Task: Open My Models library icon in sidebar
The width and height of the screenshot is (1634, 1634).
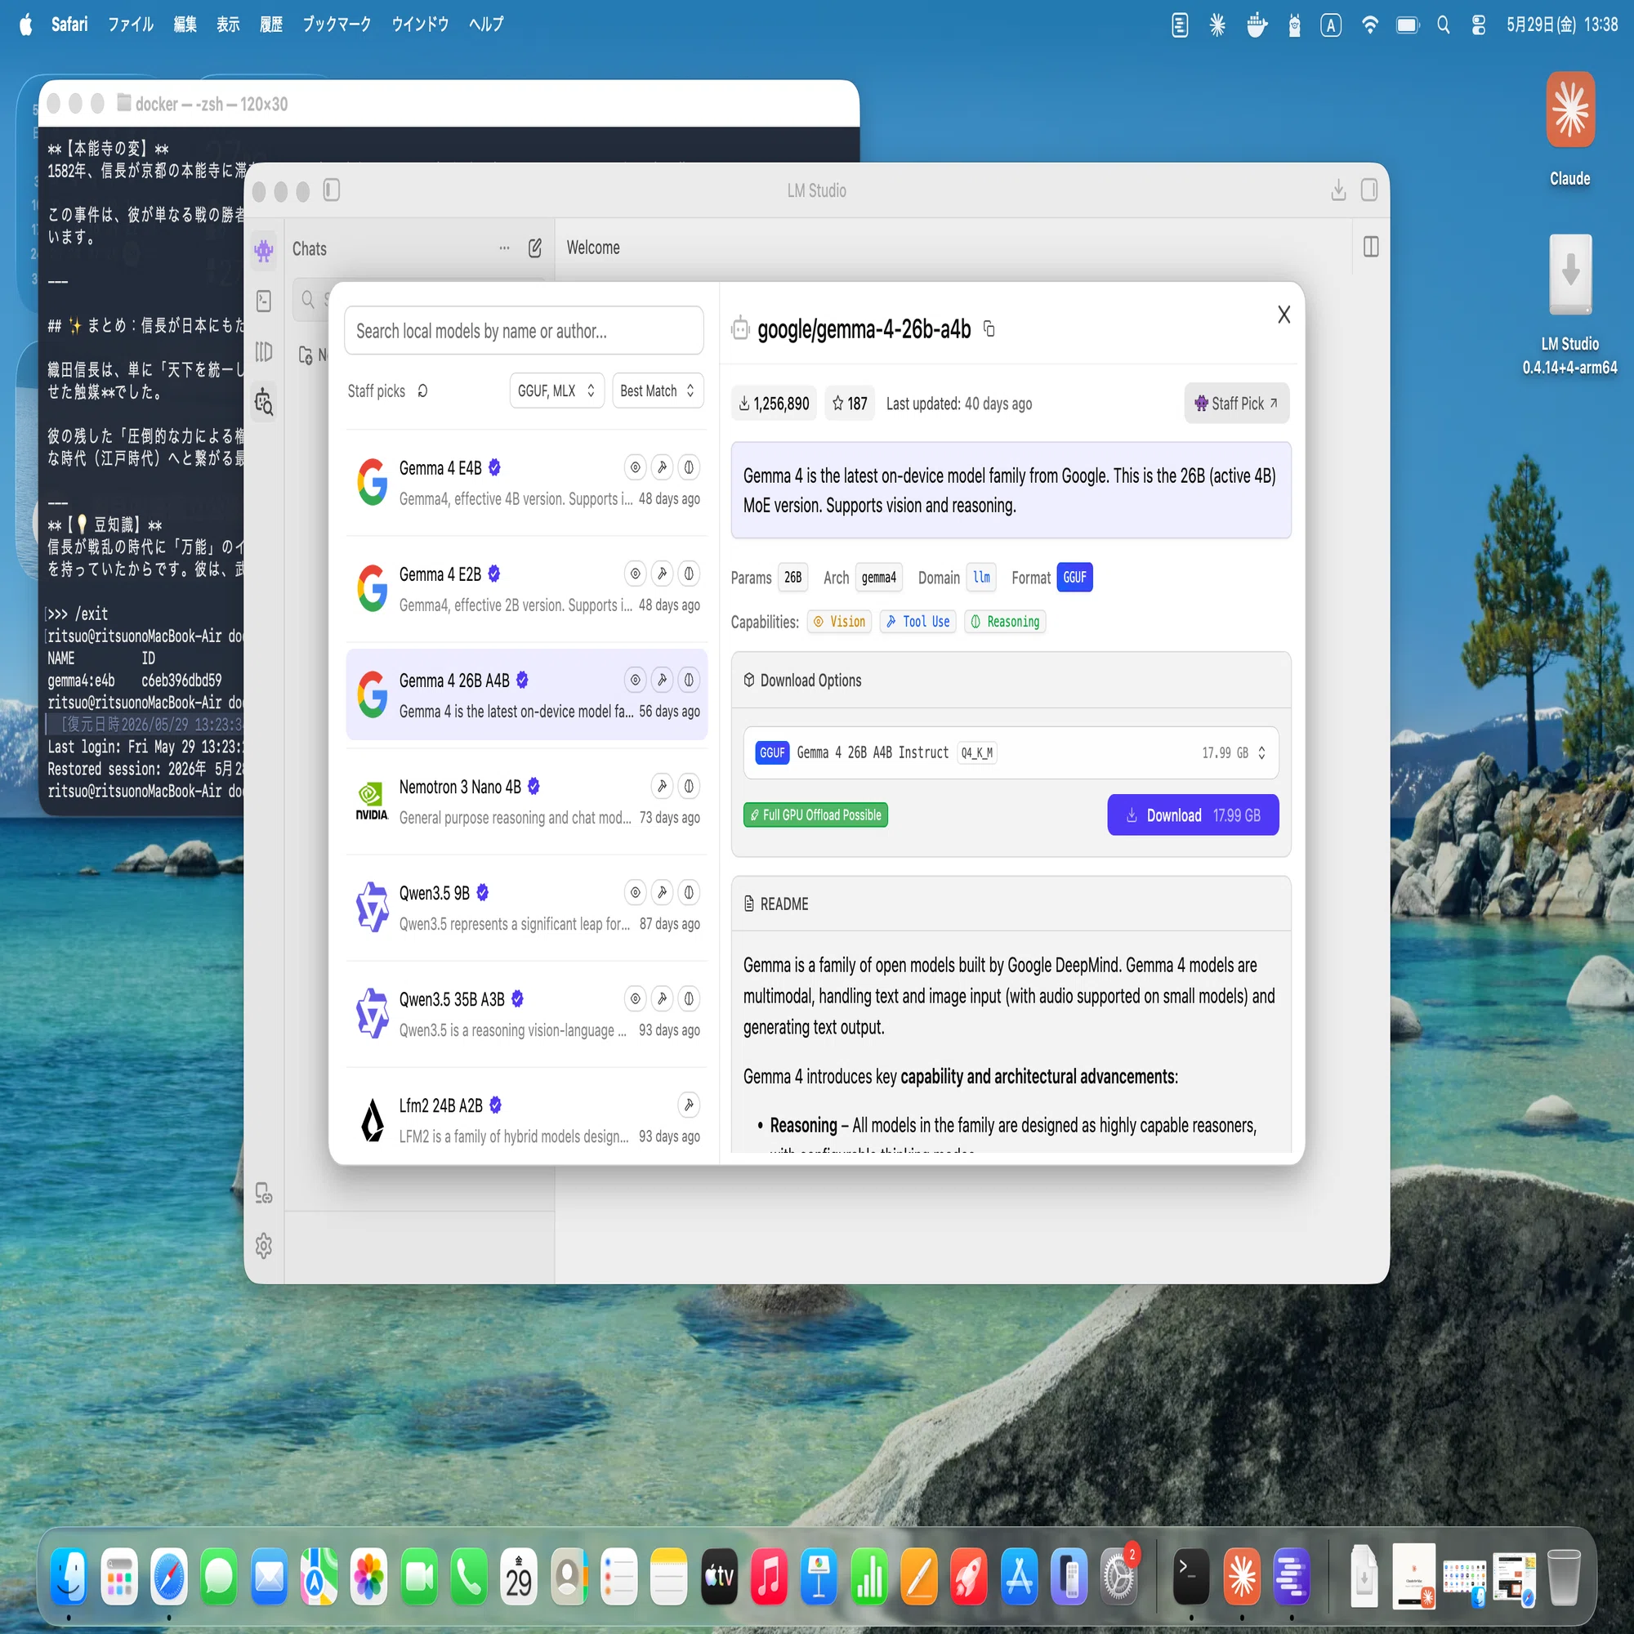Action: pos(264,351)
